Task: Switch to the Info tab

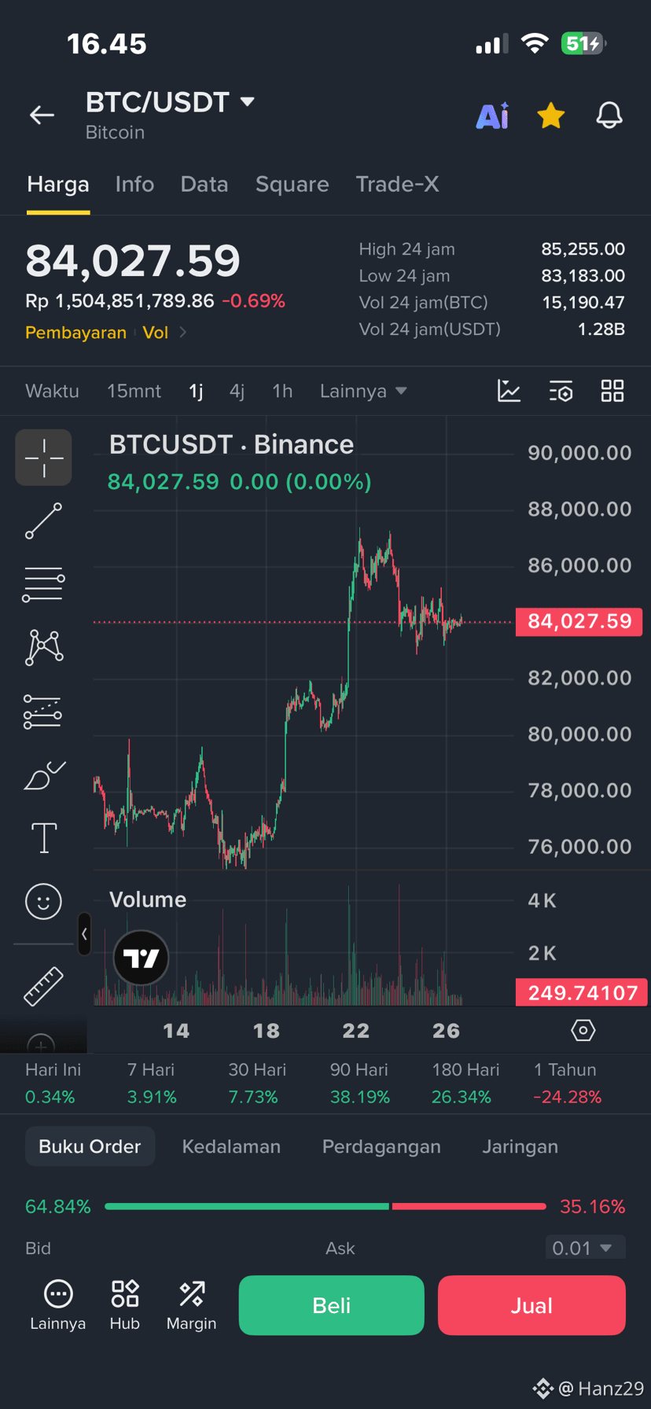Action: pyautogui.click(x=134, y=184)
